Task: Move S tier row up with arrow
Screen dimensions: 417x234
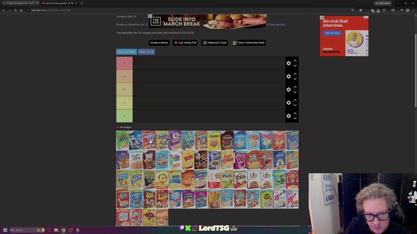Action: [295, 61]
